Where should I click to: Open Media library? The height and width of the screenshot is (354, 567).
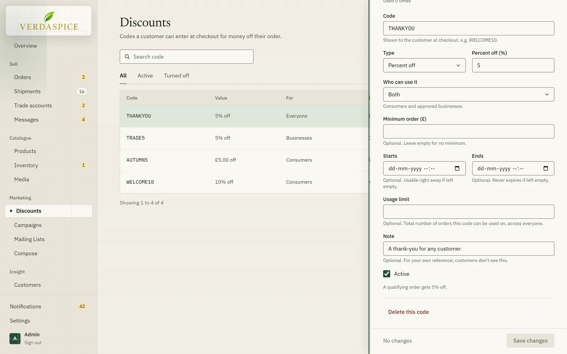tap(49, 179)
